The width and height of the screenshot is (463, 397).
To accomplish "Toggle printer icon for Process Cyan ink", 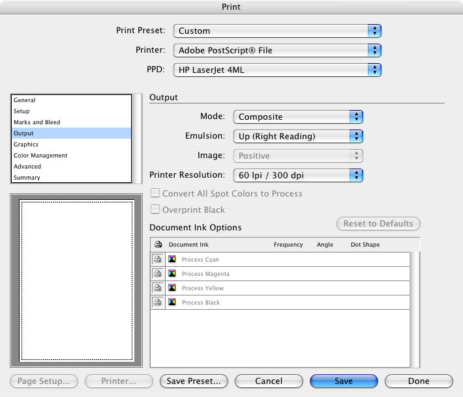I will (x=158, y=260).
